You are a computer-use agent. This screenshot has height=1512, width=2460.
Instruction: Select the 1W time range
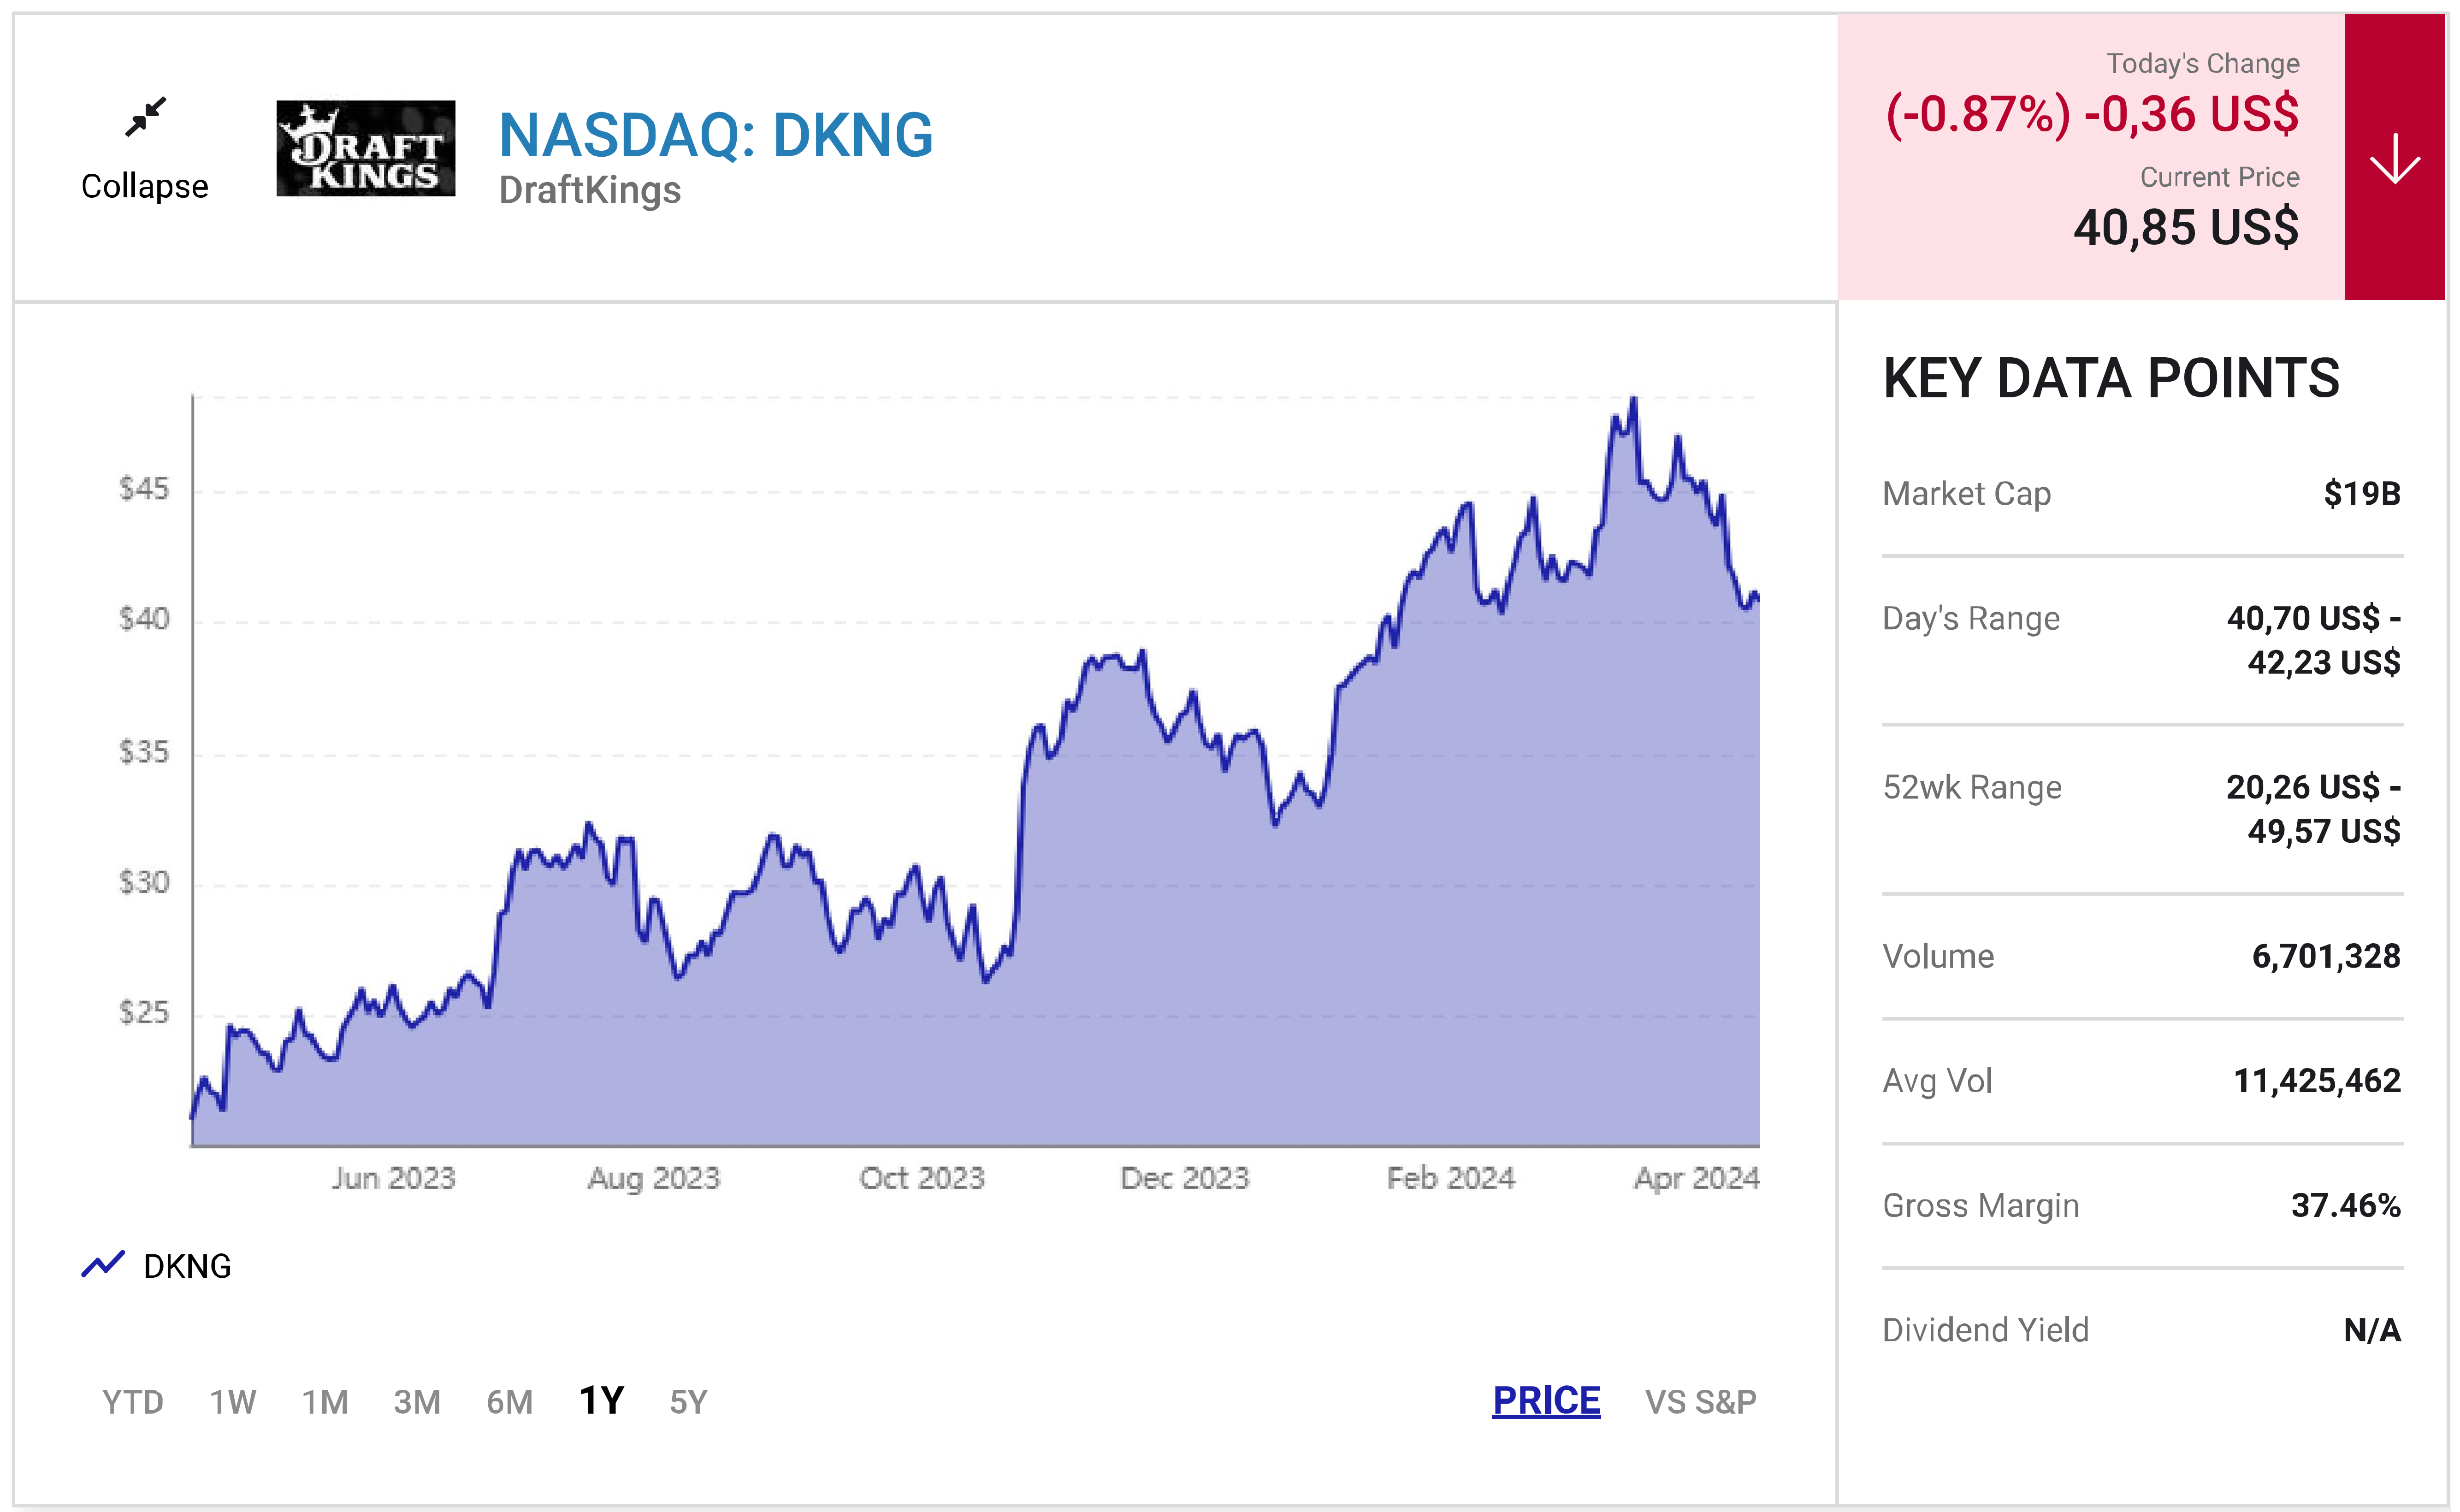pos(232,1401)
